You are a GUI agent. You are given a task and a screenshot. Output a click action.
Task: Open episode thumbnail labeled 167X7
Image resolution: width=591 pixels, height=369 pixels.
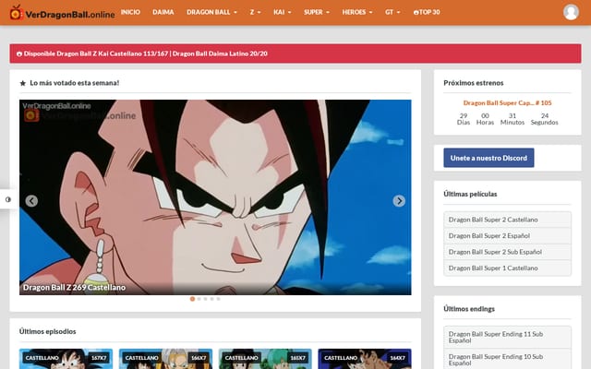coord(66,359)
